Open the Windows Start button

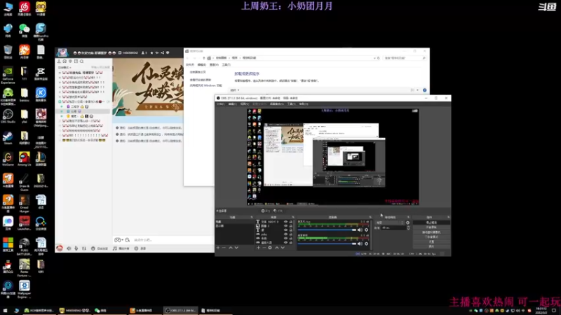click(x=5, y=310)
